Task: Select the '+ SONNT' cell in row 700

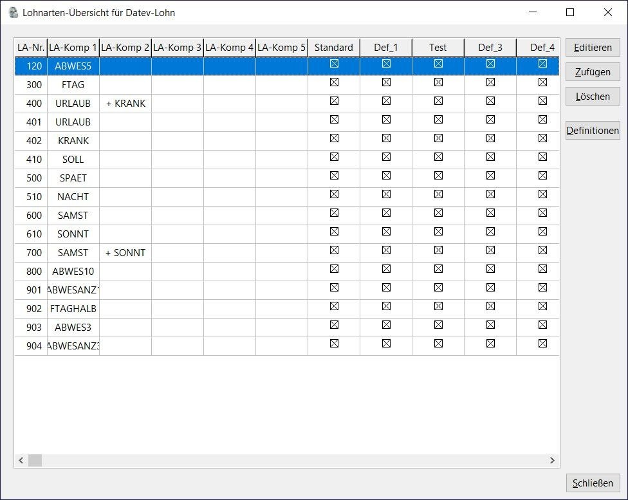Action: 125,253
